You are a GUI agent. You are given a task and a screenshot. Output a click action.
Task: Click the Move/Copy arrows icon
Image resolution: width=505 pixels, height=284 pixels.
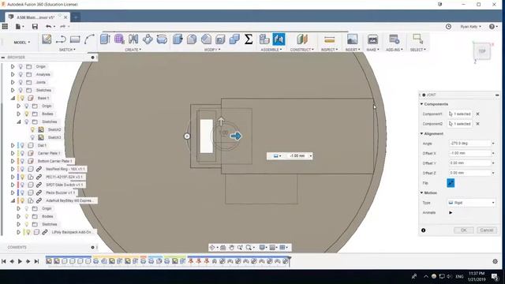point(148,39)
